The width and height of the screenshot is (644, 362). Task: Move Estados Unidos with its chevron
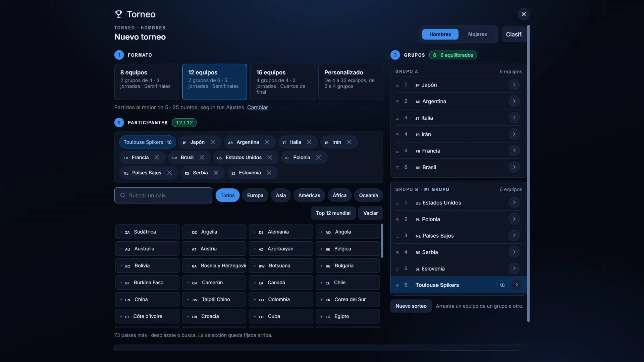pyautogui.click(x=514, y=202)
